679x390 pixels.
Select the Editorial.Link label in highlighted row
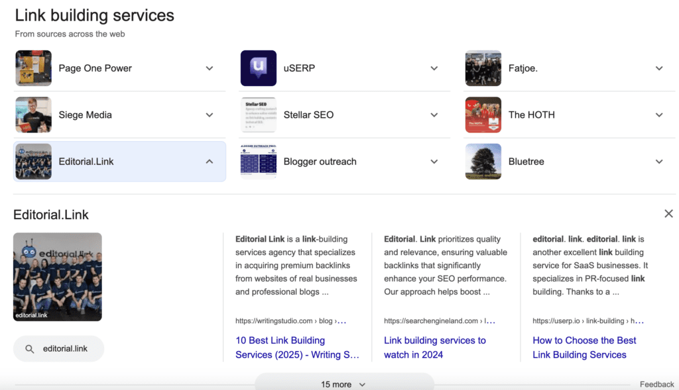(x=86, y=162)
